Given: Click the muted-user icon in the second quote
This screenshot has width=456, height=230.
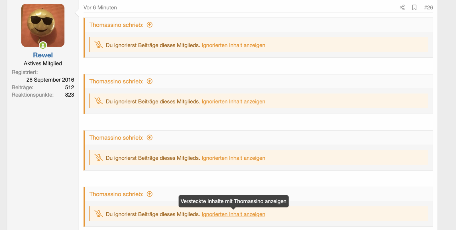Looking at the screenshot, I should (x=99, y=101).
